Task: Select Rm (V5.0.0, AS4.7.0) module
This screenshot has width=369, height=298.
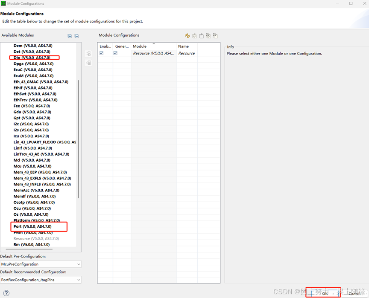Action: pos(32,244)
